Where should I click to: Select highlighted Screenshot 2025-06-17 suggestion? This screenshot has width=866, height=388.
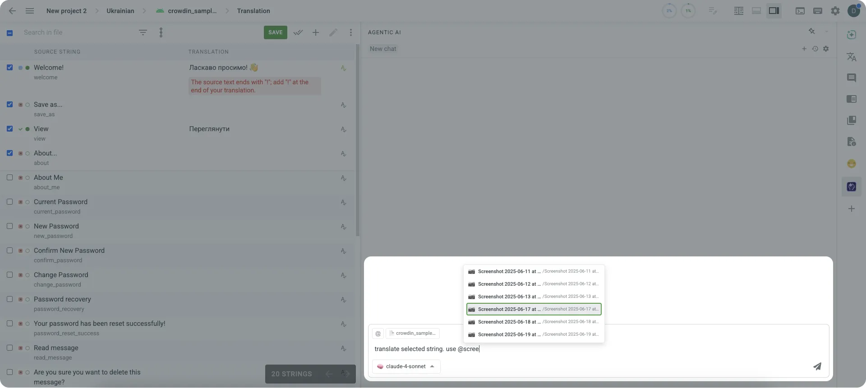(534, 309)
